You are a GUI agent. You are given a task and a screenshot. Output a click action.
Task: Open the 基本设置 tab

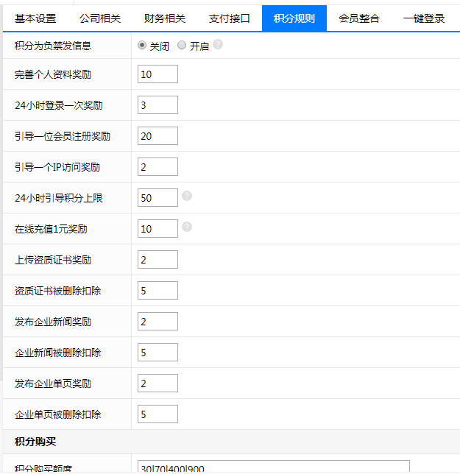35,18
